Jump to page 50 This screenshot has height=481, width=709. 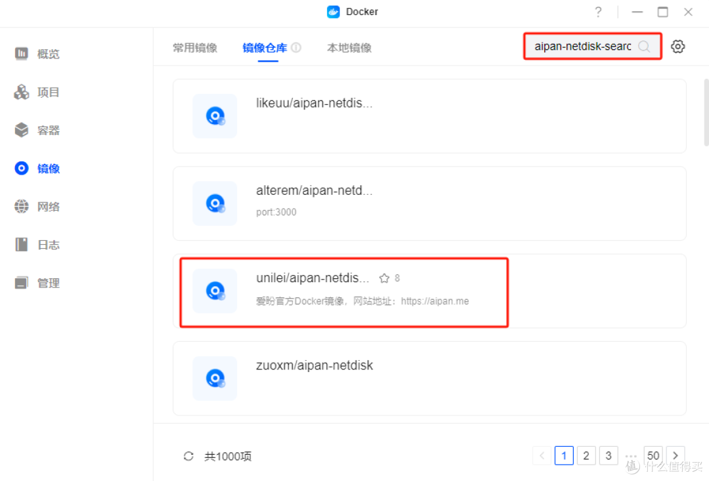[653, 455]
